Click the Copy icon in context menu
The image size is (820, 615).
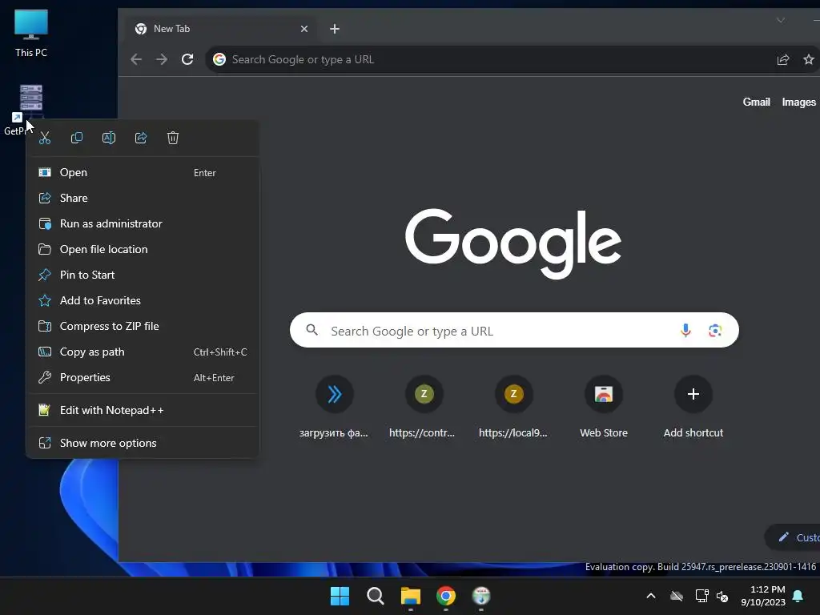pyautogui.click(x=77, y=138)
